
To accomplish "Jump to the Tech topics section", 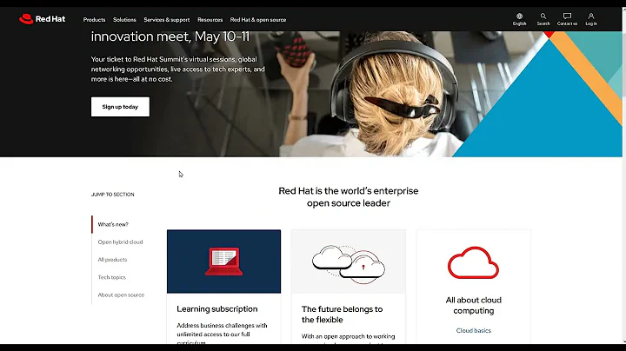I will point(112,277).
